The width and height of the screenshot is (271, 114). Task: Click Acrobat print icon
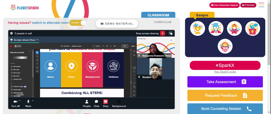[115, 46]
